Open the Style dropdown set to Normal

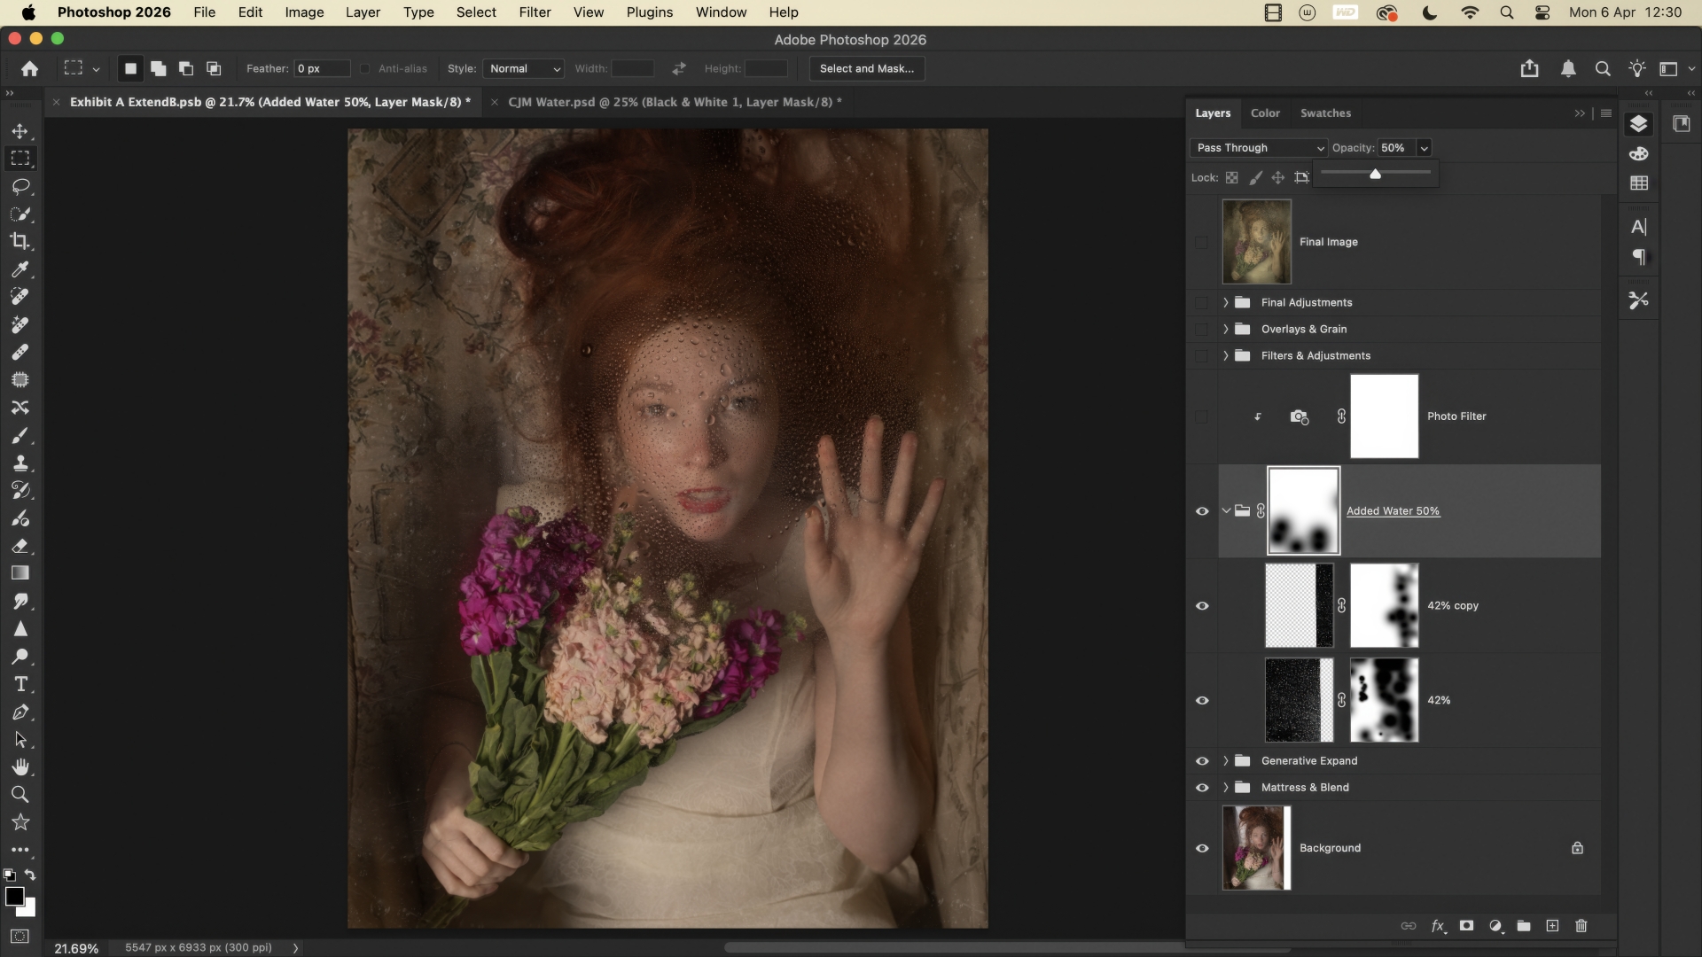(x=524, y=68)
